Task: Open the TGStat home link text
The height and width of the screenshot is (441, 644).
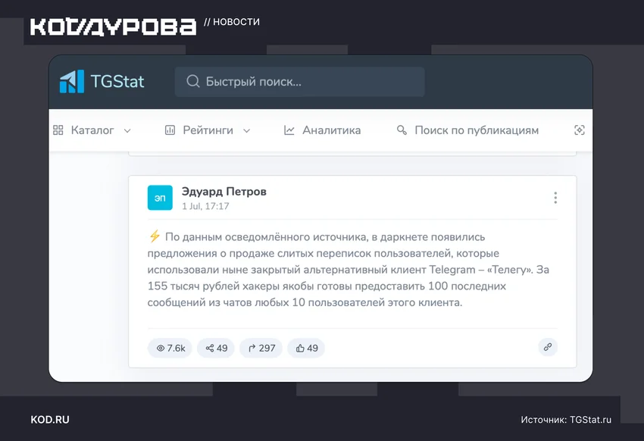Action: click(x=117, y=81)
